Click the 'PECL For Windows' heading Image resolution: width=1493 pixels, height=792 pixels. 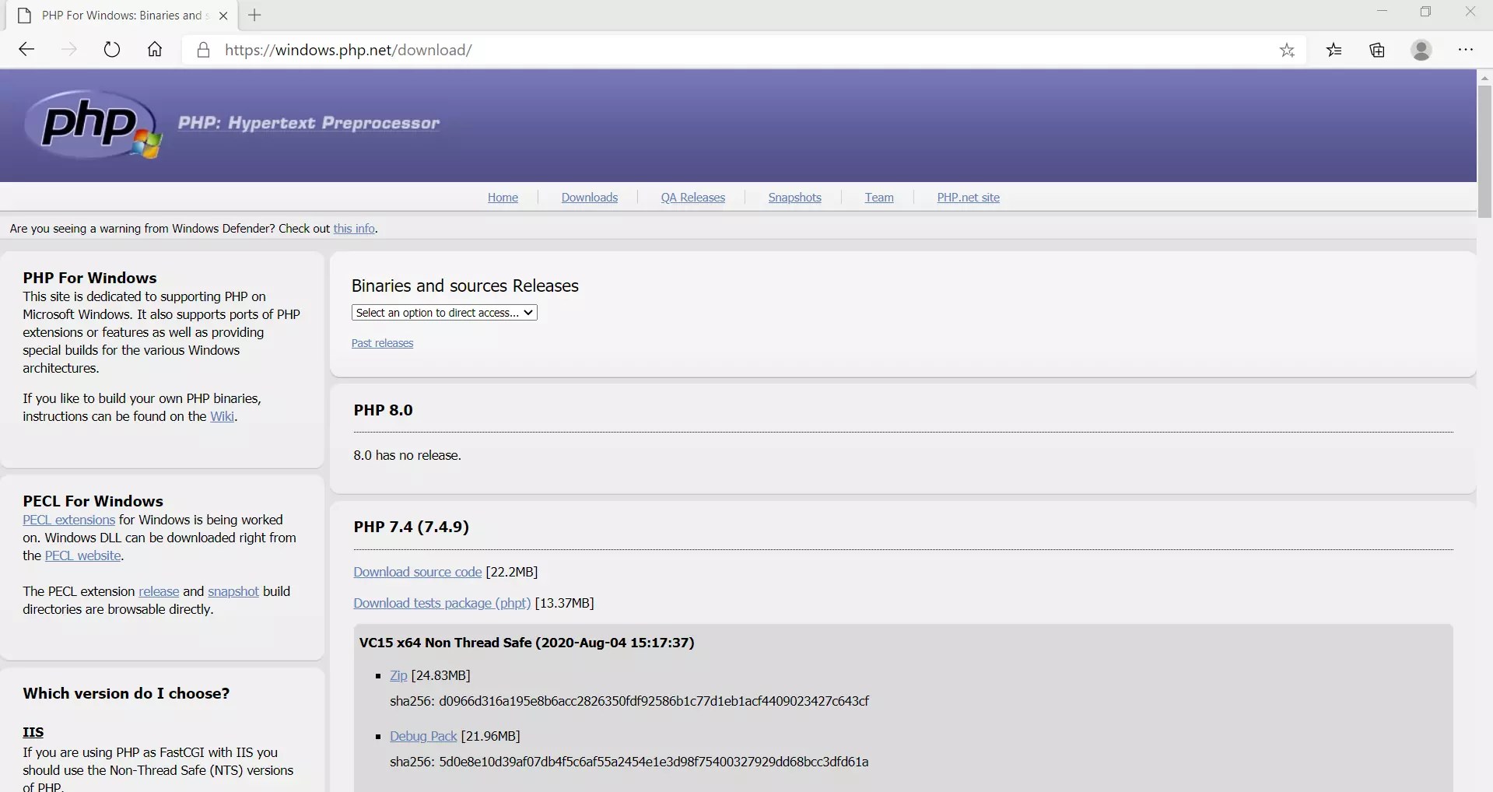(x=93, y=501)
